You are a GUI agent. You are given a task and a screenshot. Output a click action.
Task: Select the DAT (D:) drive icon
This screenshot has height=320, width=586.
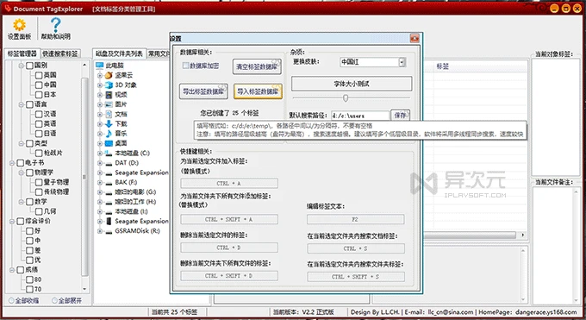click(109, 163)
